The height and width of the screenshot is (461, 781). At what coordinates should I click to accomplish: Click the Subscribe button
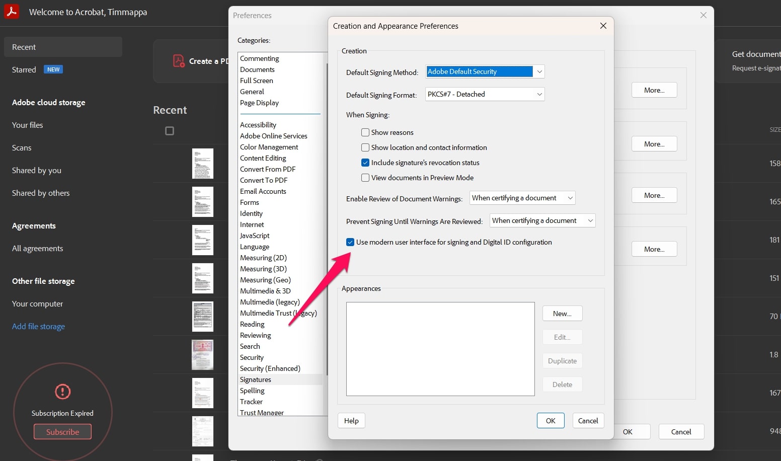click(x=62, y=432)
